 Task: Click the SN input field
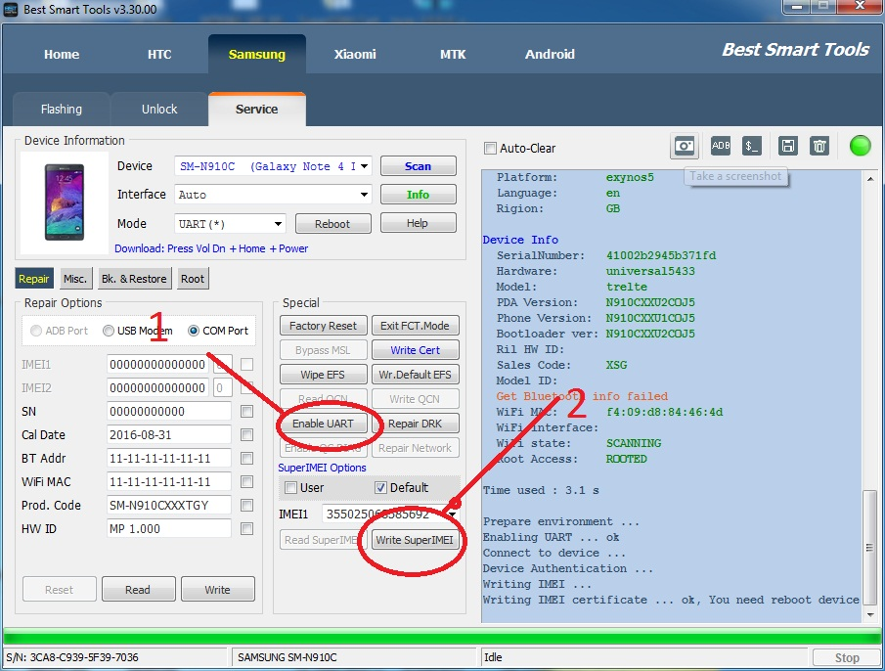pyautogui.click(x=169, y=412)
